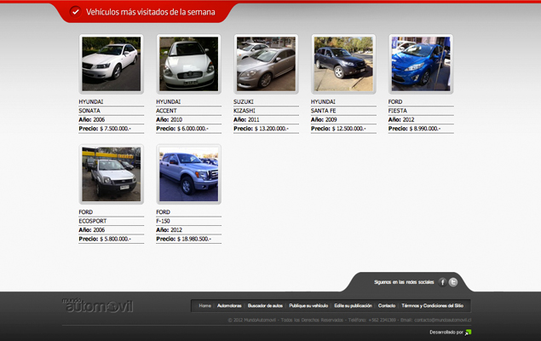Open the Hyundai Sonata photo thumbnail

coord(111,64)
